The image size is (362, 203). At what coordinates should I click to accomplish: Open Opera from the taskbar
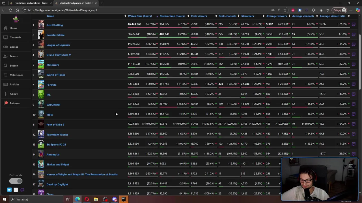coord(87,199)
